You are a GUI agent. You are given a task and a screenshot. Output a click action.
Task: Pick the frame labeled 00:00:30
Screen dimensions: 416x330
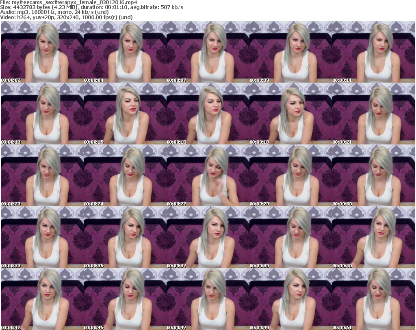tap(374, 175)
